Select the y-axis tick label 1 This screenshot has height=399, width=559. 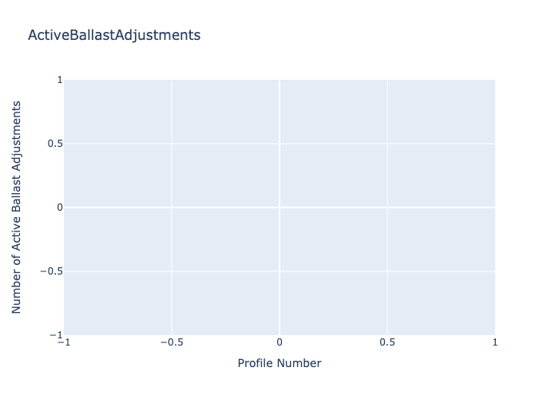point(59,80)
